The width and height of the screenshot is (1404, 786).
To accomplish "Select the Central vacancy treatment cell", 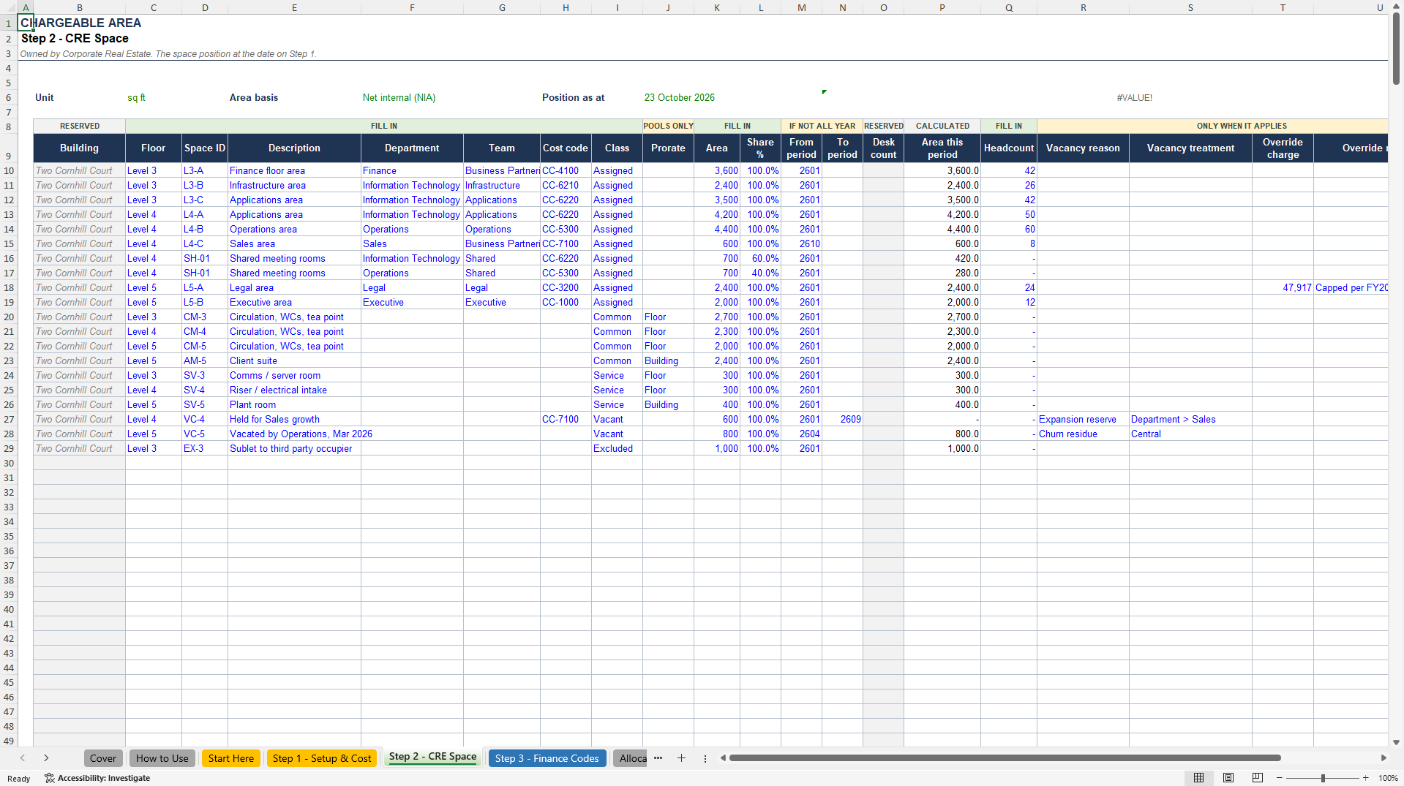I will pos(1190,434).
